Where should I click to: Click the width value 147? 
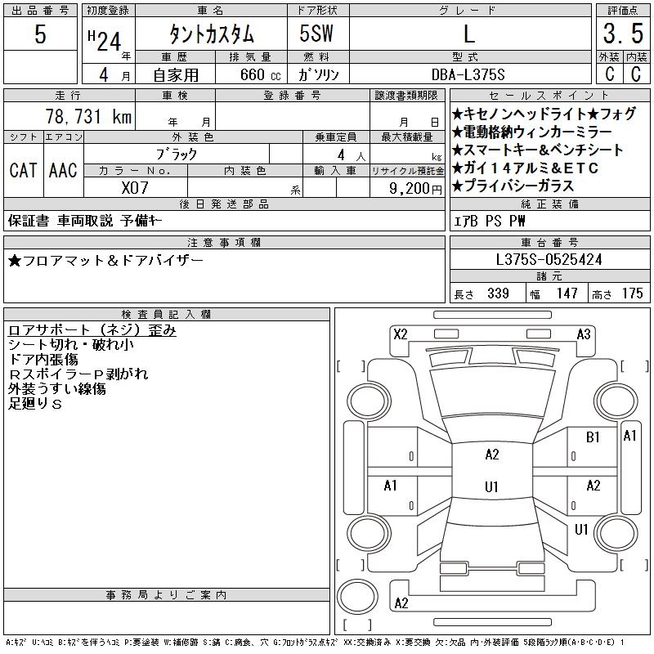[567, 293]
